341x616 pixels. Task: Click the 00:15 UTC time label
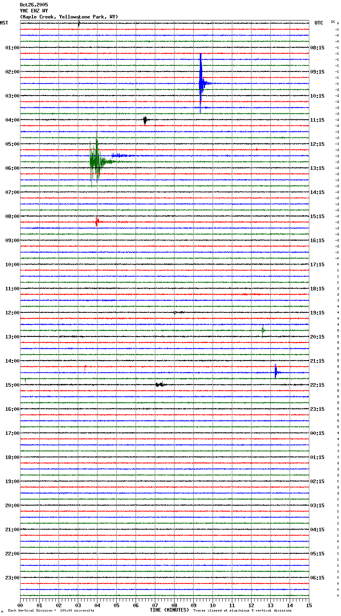317,433
